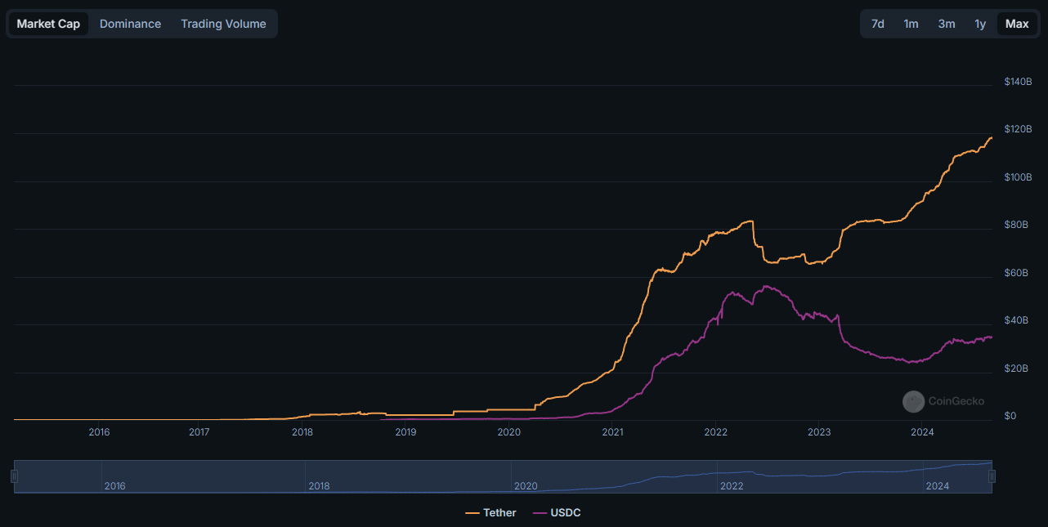Image resolution: width=1048 pixels, height=527 pixels.
Task: Click the orange Tether legend line marker
Action: (472, 513)
